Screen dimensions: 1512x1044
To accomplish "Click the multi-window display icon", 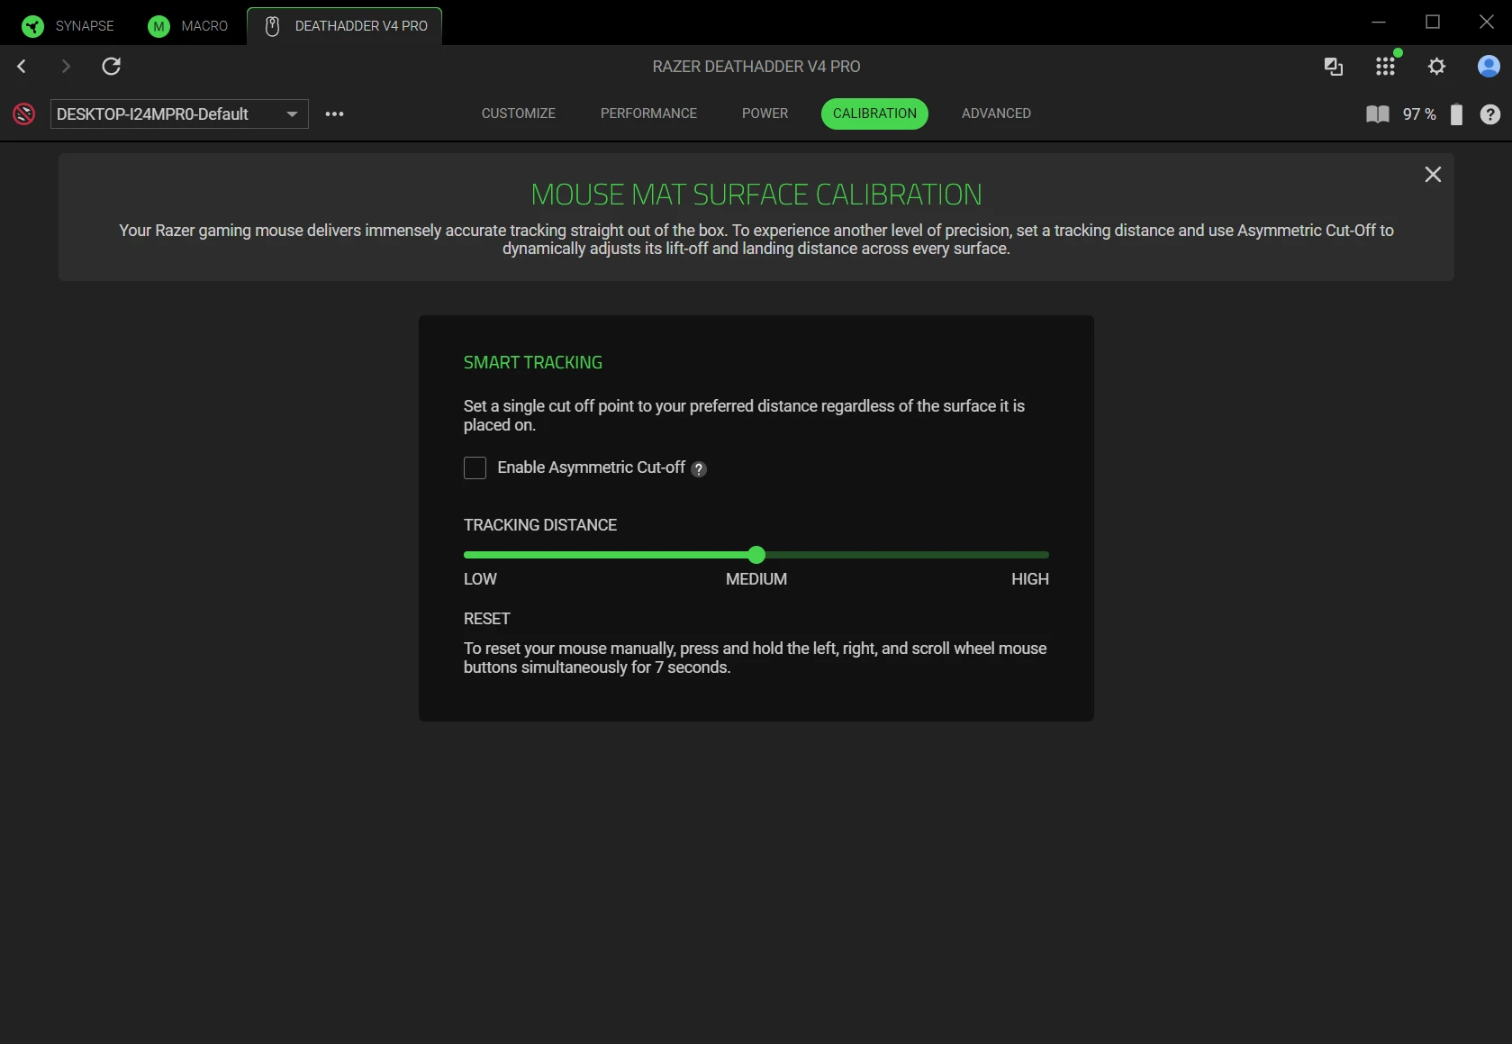I will 1333,67.
